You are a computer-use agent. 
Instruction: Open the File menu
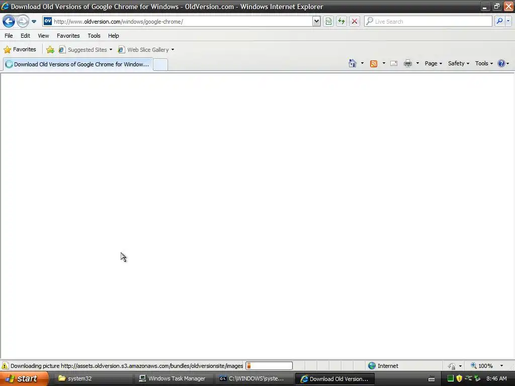tap(9, 36)
